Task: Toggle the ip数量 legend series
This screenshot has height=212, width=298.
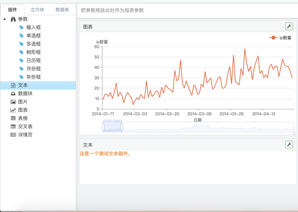Action: pos(280,38)
